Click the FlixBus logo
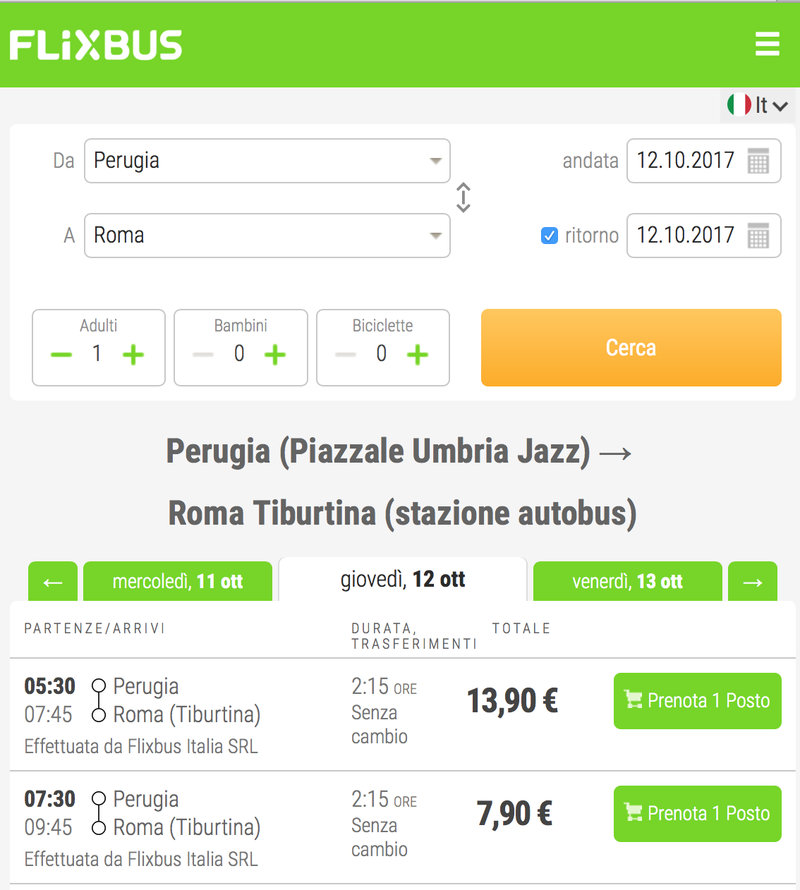800x890 pixels. click(x=96, y=45)
